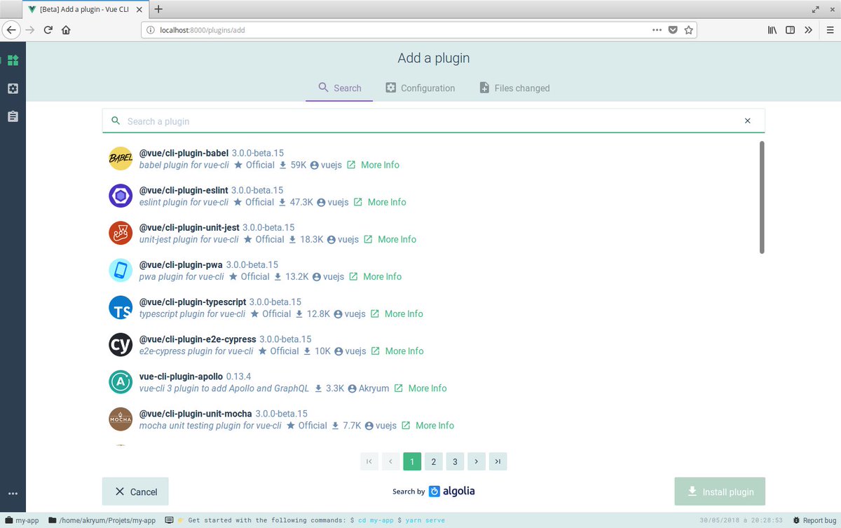
Task: Go to browser Home page
Action: tap(66, 30)
